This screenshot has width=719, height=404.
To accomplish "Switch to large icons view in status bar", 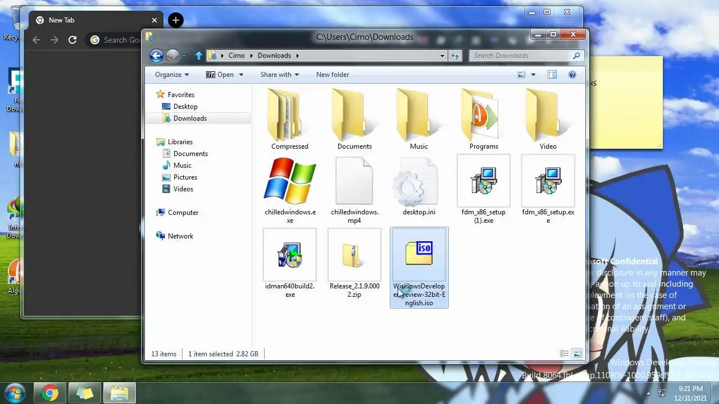I will [x=577, y=353].
